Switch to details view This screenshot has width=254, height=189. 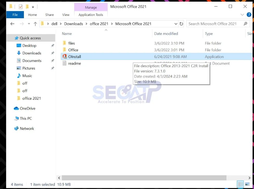coord(240,184)
